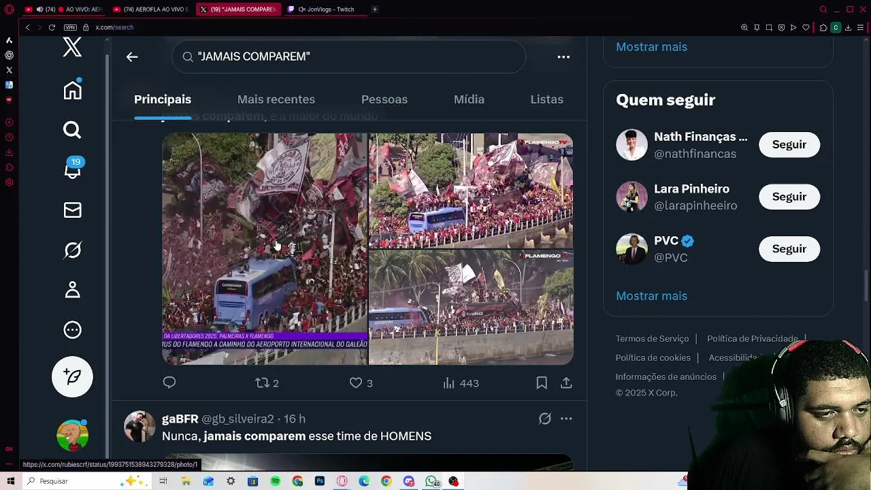871x490 pixels.
Task: Open browser easy setup sliders icon
Action: point(861,27)
